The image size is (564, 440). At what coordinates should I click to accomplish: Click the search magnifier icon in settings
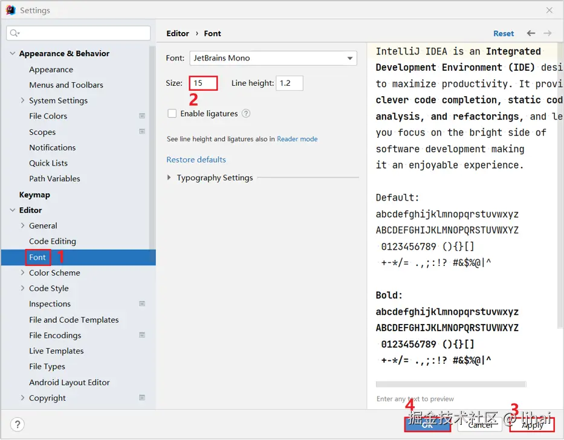coord(14,33)
